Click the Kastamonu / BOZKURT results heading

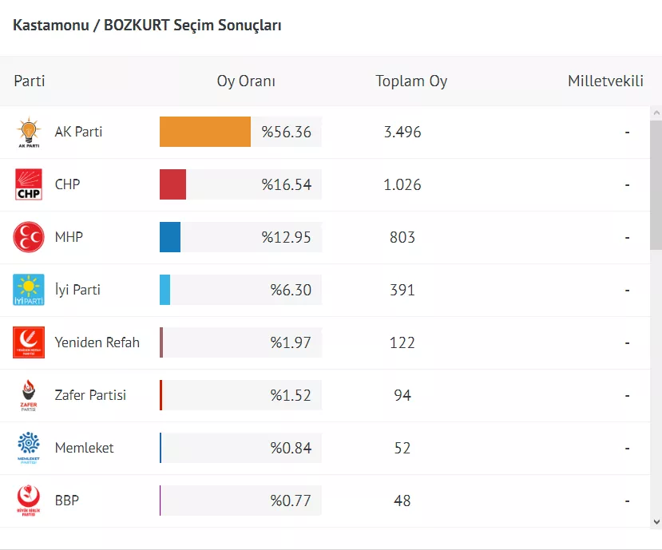coord(147,26)
